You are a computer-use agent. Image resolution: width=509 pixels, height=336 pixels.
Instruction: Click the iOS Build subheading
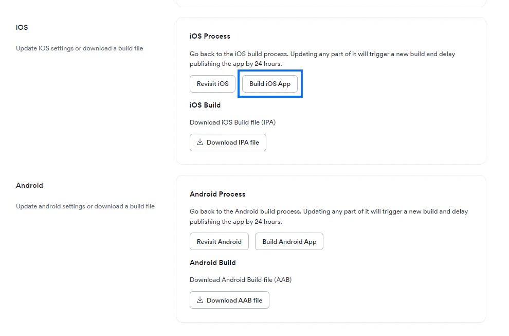205,105
